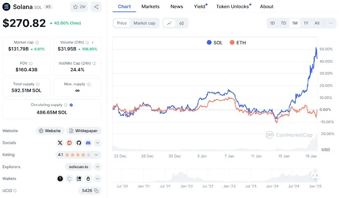Viewport: 339px width, 198px height.
Task: Copy the UCID 5426 value
Action: [x=96, y=191]
